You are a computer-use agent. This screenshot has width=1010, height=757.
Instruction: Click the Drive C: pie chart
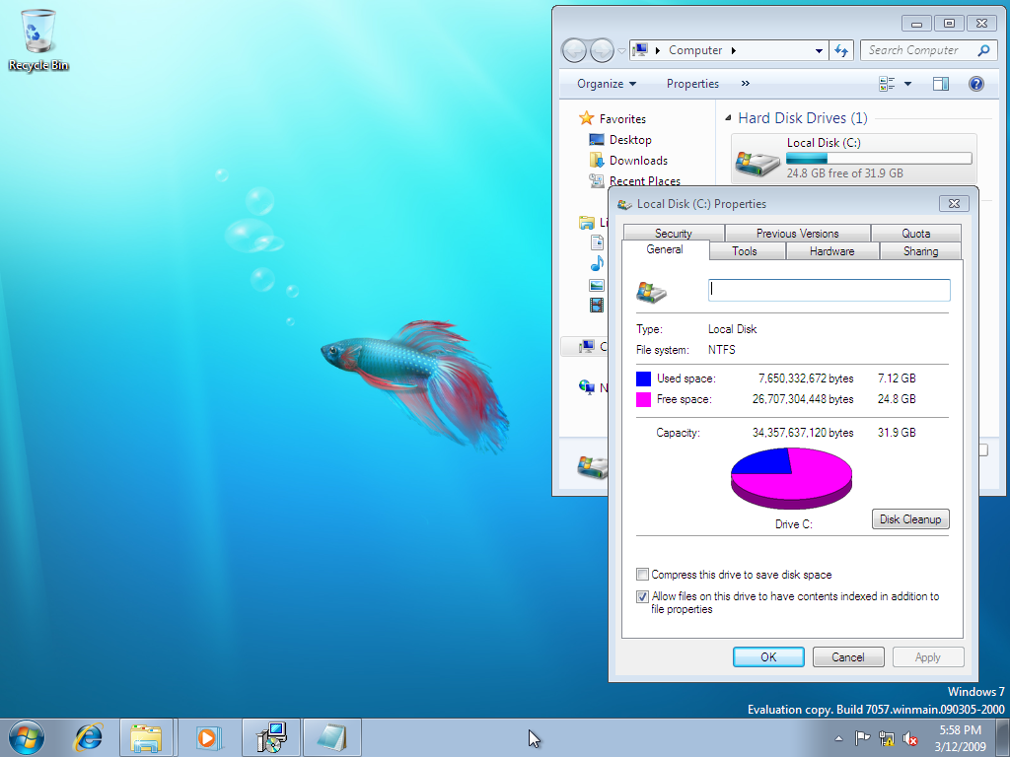click(792, 479)
